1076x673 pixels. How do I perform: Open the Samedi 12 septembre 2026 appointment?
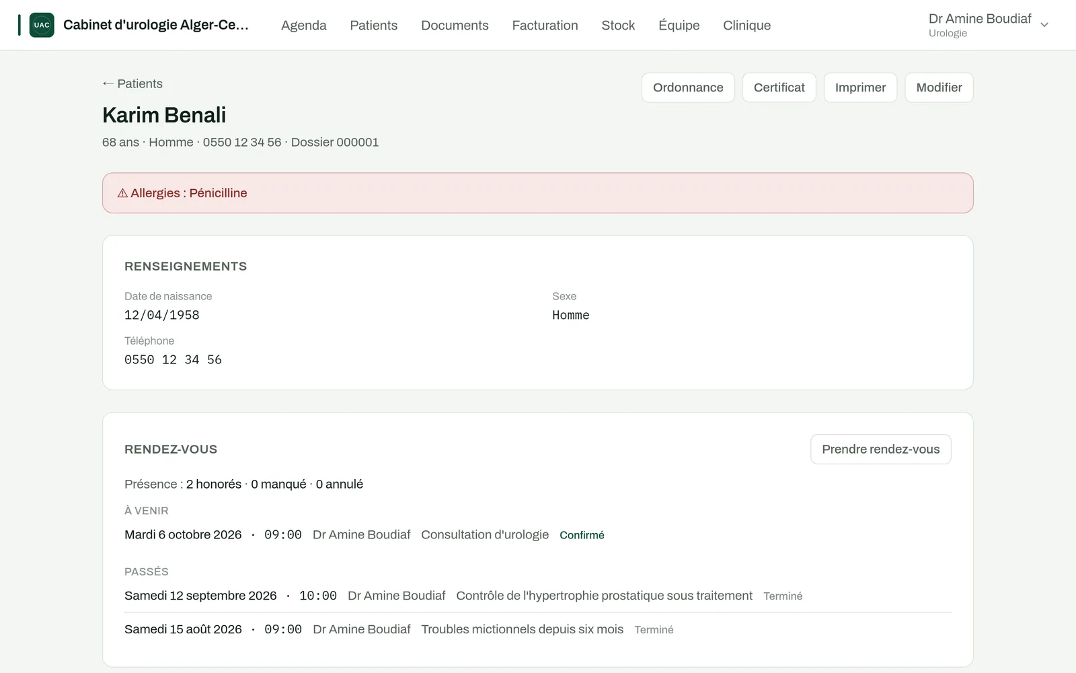[x=538, y=596]
